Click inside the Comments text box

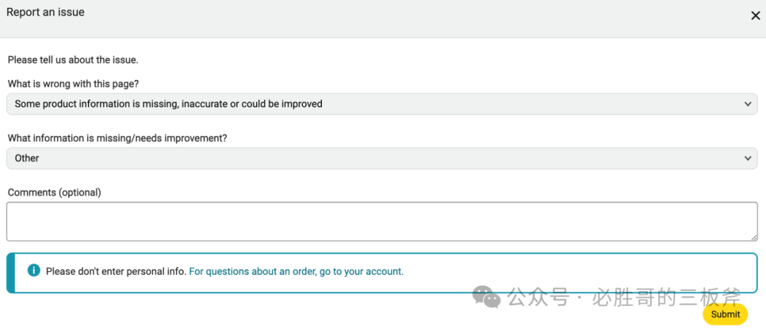click(x=382, y=222)
